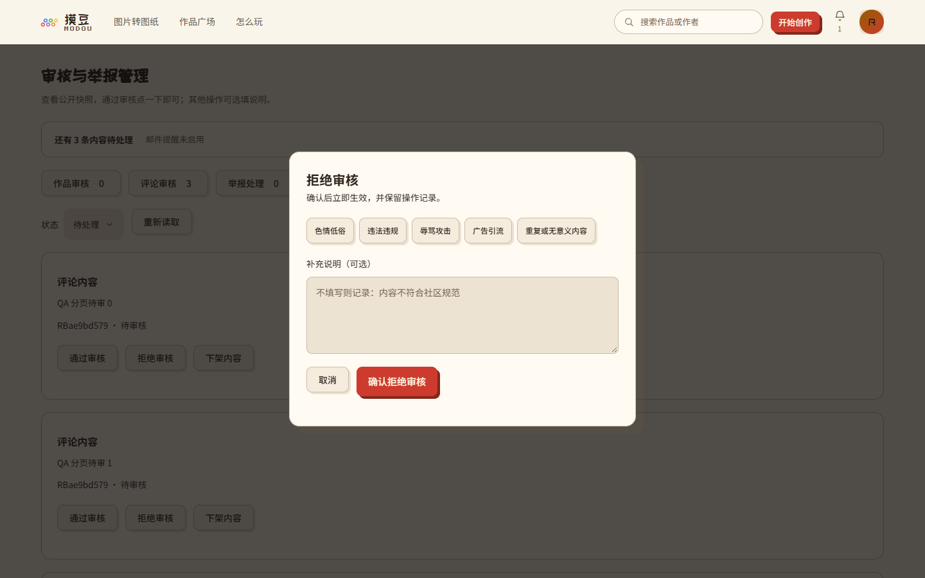
Task: Click the 还有 3 条内容待处理 text
Action: point(94,139)
